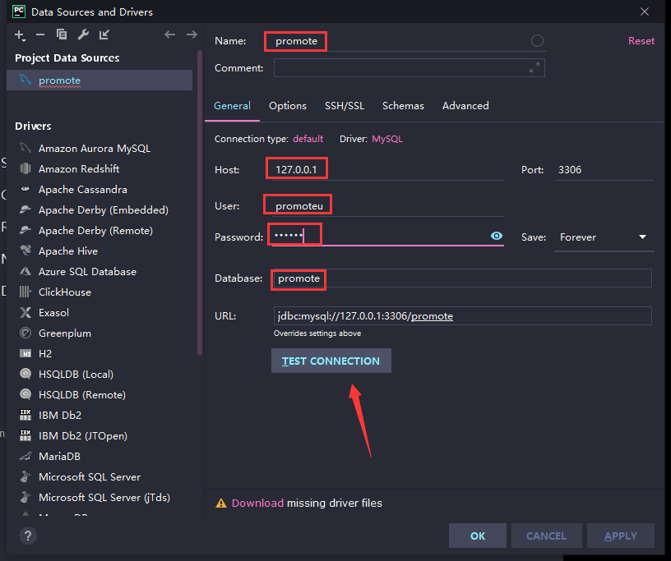This screenshot has width=671, height=561.
Task: Select the HSQLDB (Local) driver icon
Action: (x=25, y=374)
